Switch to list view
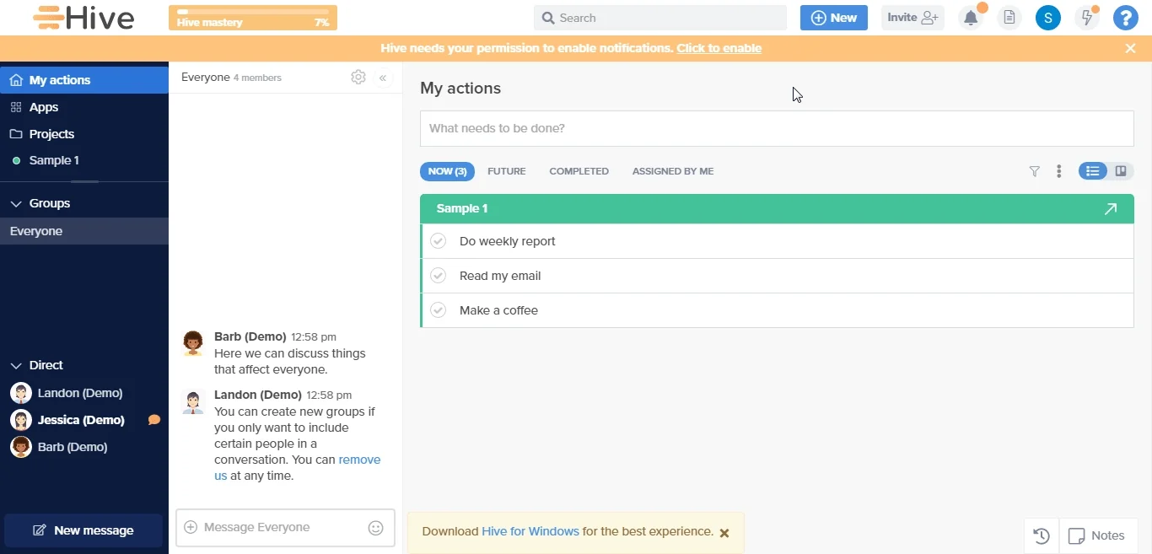Screen dimensions: 1152x554 click(x=1093, y=171)
